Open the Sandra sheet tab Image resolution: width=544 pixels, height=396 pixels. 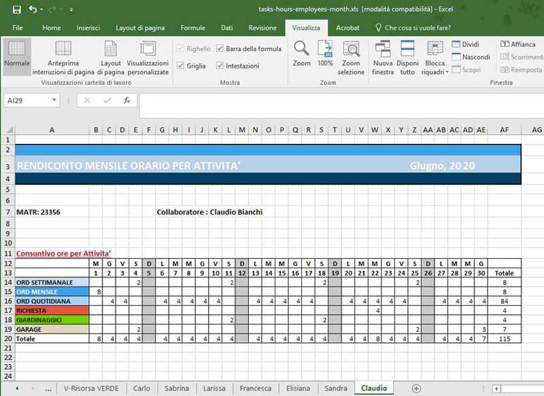[x=335, y=389]
